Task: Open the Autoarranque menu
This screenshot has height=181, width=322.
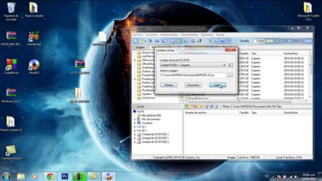Action: [x=169, y=35]
